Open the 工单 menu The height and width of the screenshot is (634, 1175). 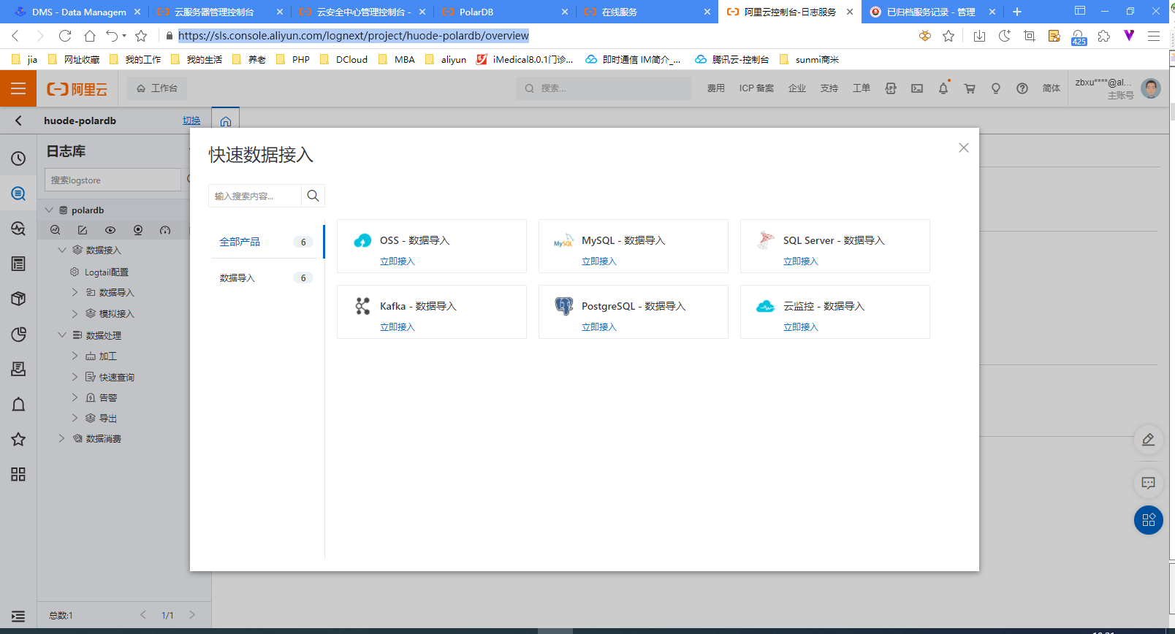862,88
